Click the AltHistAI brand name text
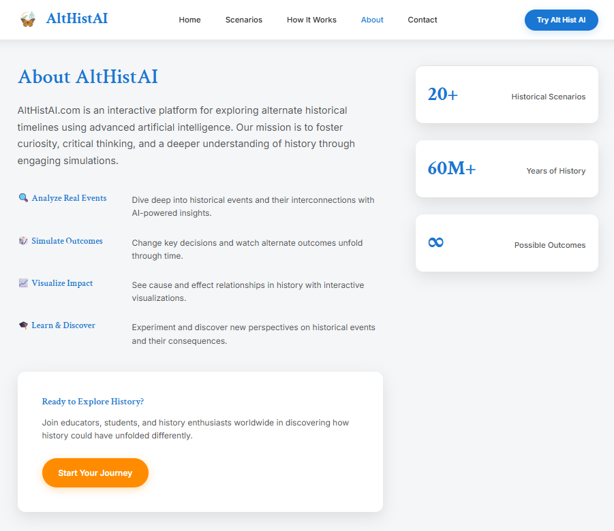The image size is (614, 531). click(76, 19)
